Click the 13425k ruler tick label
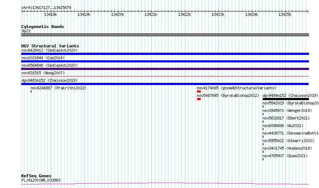319x188 pixels. [285, 14]
